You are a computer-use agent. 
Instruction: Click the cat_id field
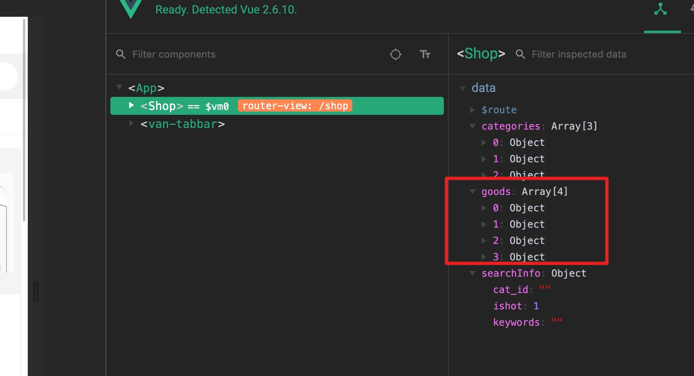pyautogui.click(x=522, y=289)
